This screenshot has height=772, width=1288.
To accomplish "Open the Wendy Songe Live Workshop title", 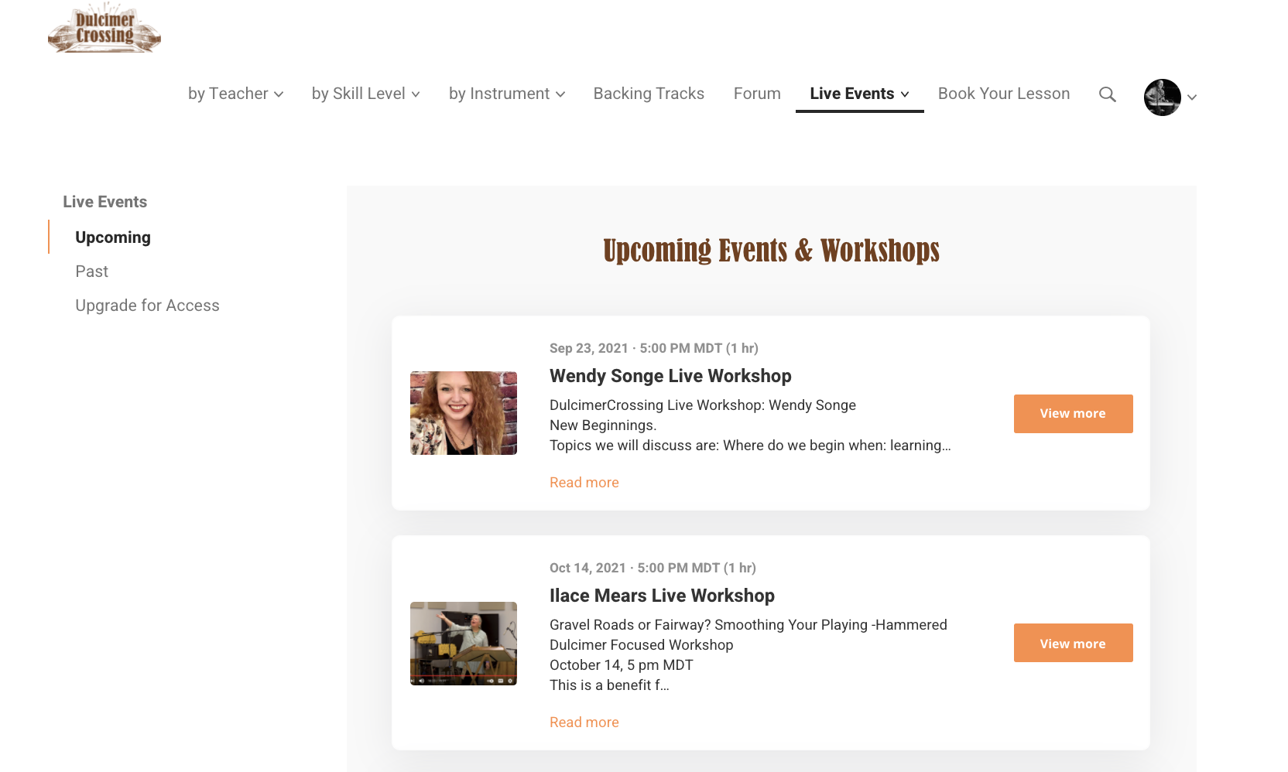I will [670, 376].
